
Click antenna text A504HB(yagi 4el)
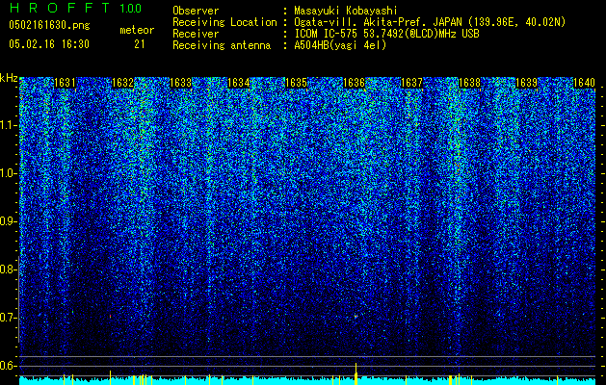[340, 45]
